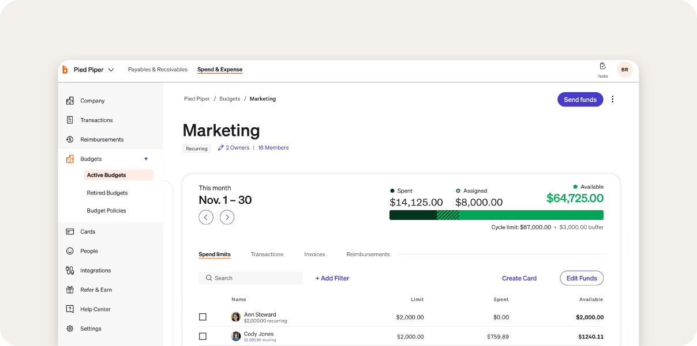Click the Edit Funds button
Screen dimensions: 697x346
pos(582,278)
